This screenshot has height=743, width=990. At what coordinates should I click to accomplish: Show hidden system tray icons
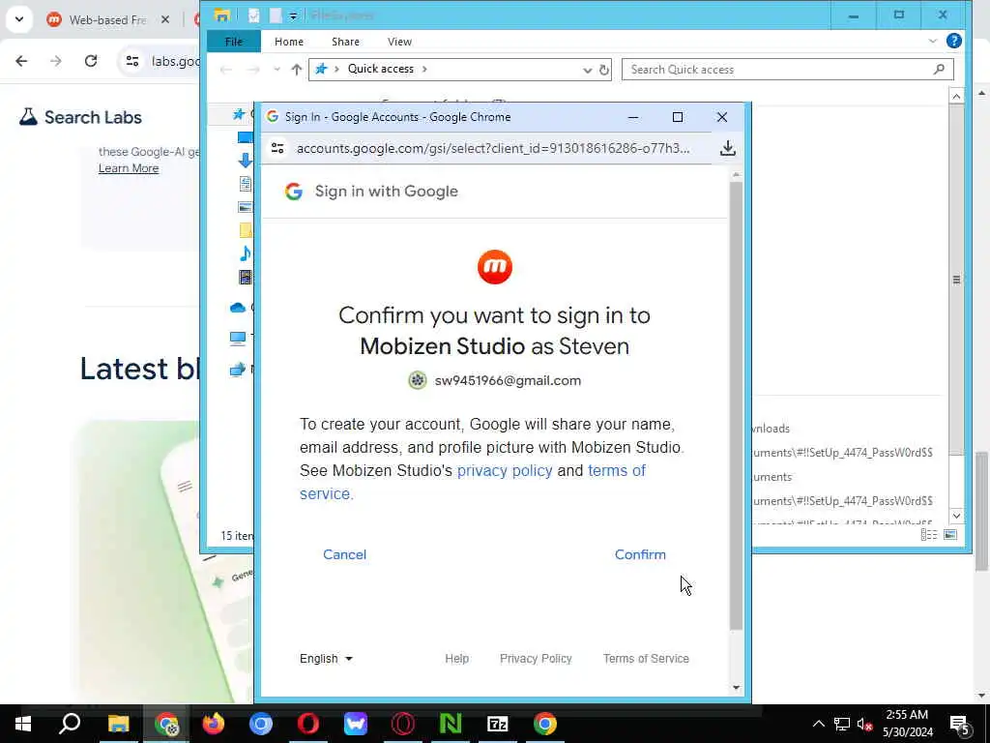[818, 724]
